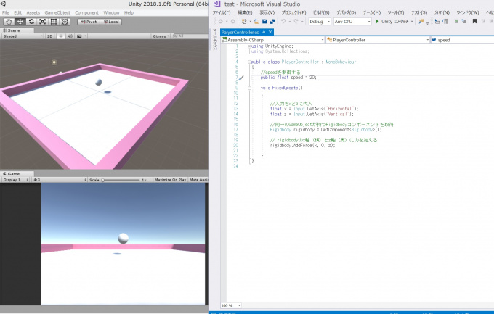494x314 pixels.
Task: Select the Rect transform tool
Action: click(x=54, y=22)
